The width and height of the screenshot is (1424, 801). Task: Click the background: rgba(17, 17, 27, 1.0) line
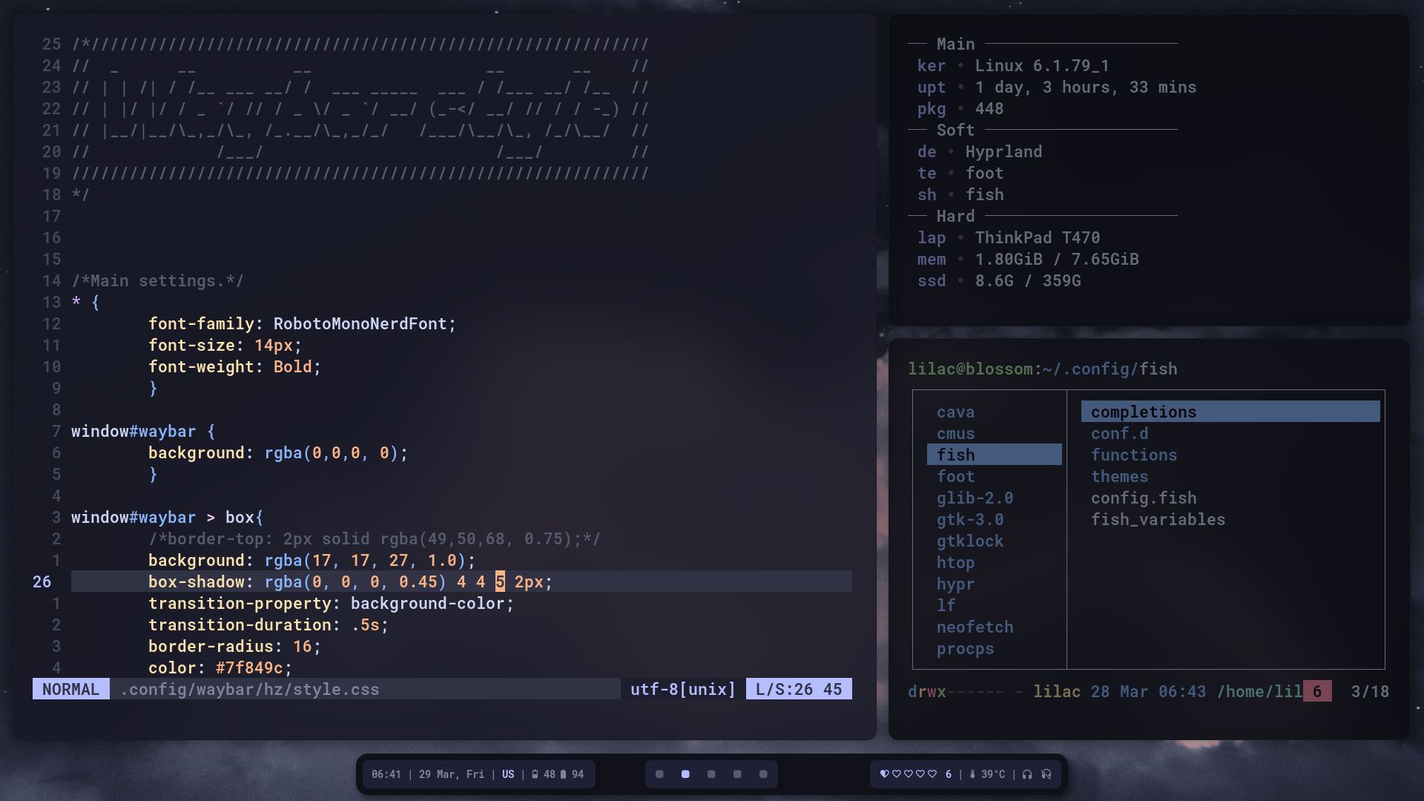pyautogui.click(x=311, y=560)
